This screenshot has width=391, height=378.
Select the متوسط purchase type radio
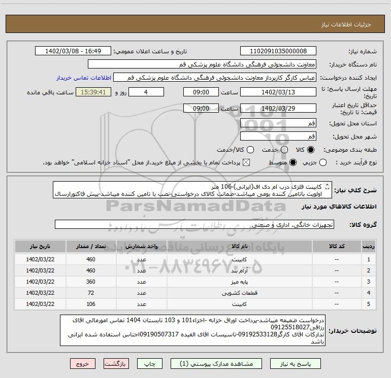tap(293, 163)
